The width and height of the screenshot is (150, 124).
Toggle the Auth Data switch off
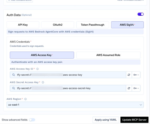(140, 14)
